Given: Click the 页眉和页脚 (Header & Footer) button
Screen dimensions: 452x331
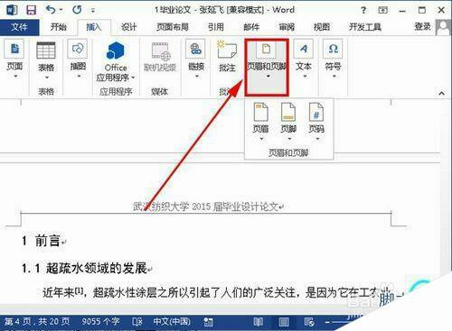Looking at the screenshot, I should click(x=267, y=68).
